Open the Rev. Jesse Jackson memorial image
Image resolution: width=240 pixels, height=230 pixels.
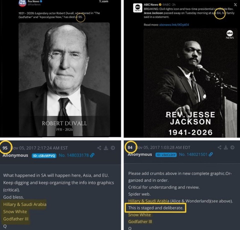(190, 82)
